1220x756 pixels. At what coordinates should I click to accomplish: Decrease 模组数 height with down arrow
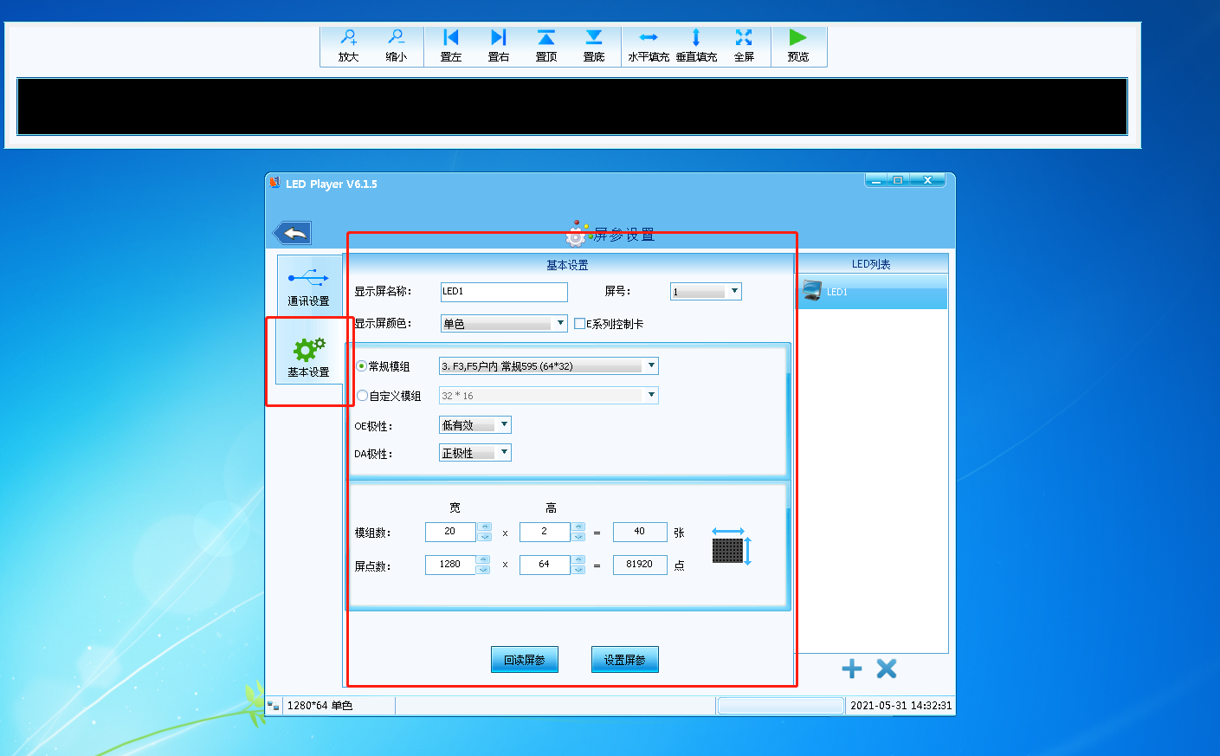(578, 537)
